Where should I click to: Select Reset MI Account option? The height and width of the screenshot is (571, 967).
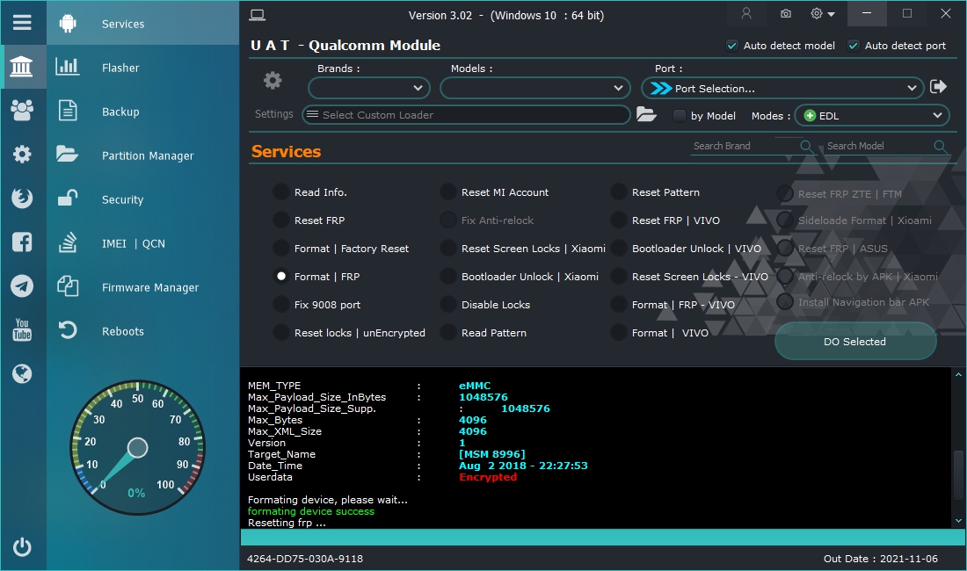(x=448, y=192)
